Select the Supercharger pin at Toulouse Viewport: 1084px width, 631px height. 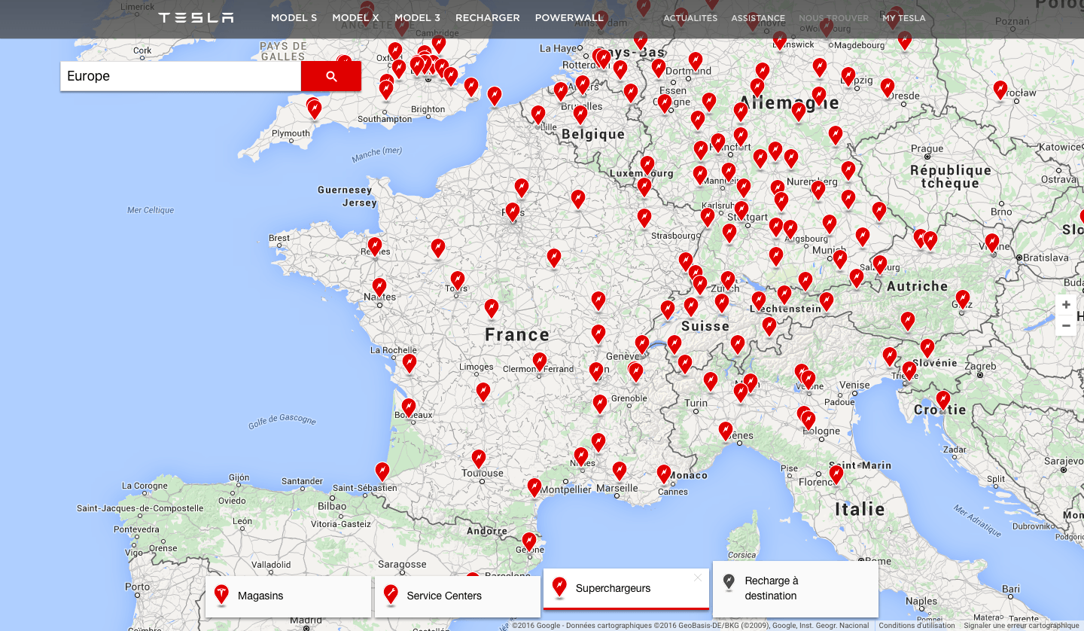click(479, 459)
